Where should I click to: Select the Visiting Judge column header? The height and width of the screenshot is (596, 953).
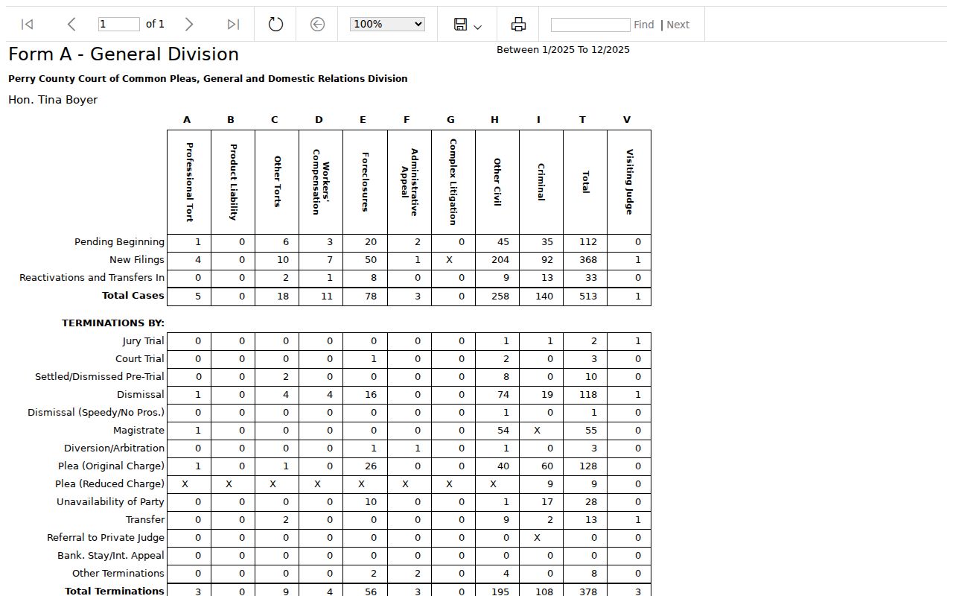(x=629, y=182)
